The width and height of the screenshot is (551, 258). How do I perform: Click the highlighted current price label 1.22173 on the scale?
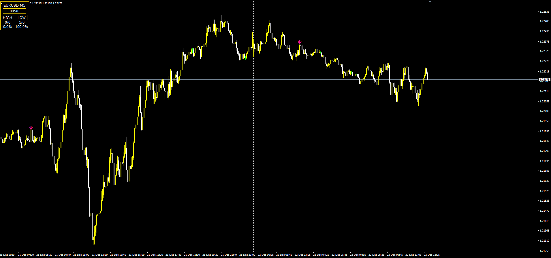544,79
